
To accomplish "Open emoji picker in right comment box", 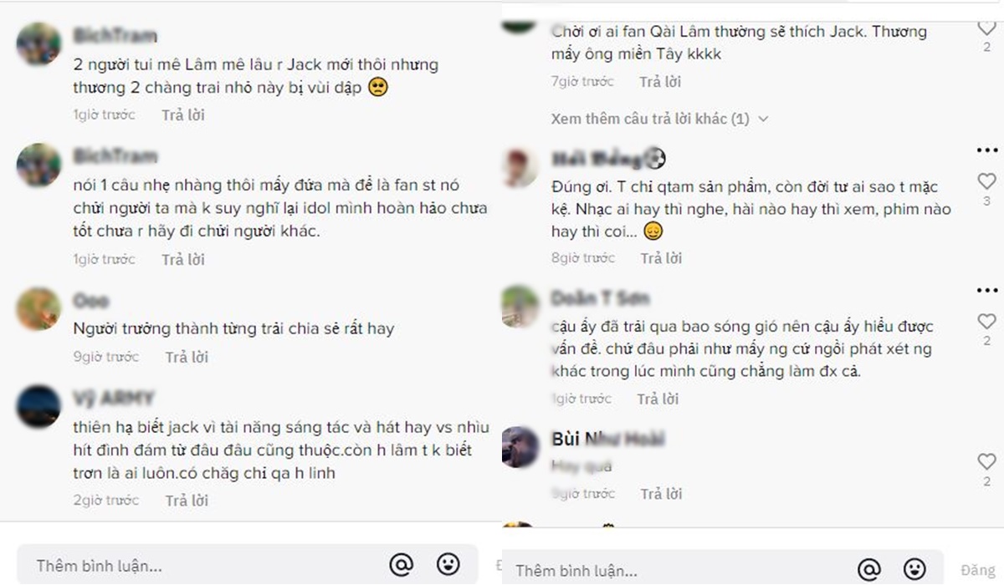I will [x=915, y=569].
